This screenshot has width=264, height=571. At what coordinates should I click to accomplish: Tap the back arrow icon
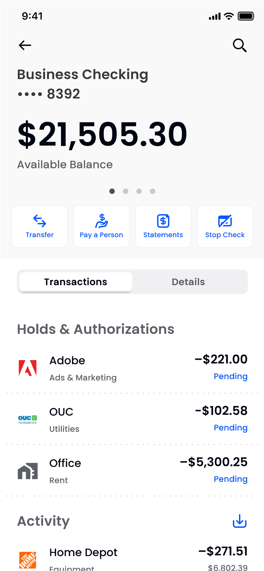25,45
